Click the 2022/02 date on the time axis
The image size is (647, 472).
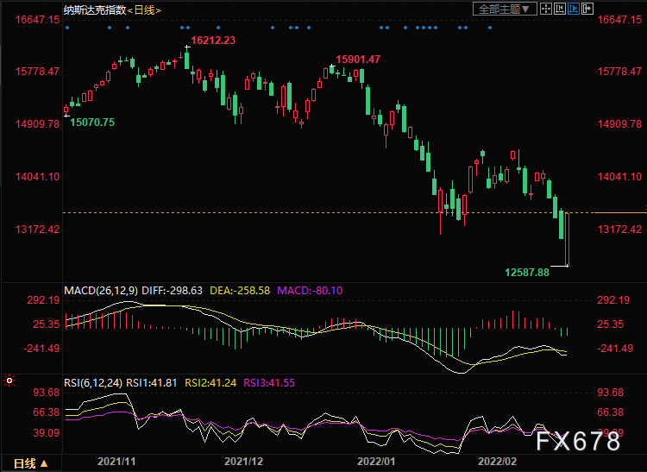pos(497,462)
